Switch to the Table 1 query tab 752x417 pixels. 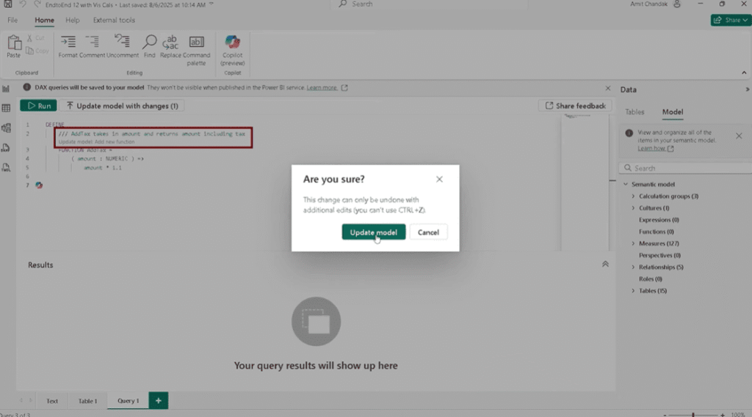(88, 401)
